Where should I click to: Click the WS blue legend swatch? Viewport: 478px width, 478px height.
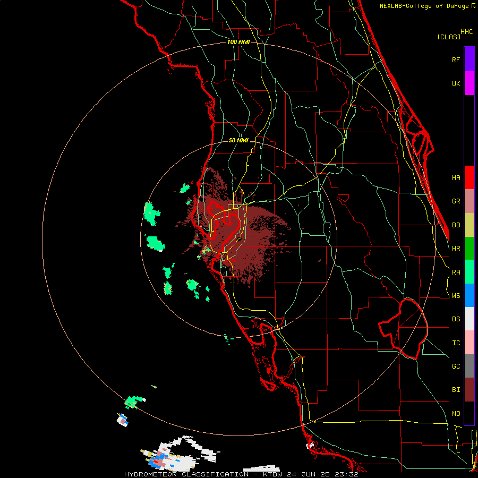point(469,295)
